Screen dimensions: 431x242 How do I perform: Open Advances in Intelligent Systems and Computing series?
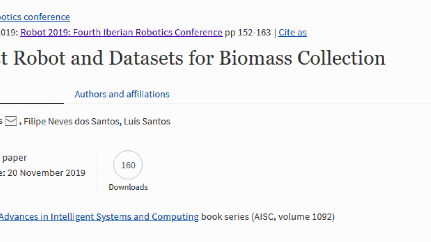tap(99, 216)
